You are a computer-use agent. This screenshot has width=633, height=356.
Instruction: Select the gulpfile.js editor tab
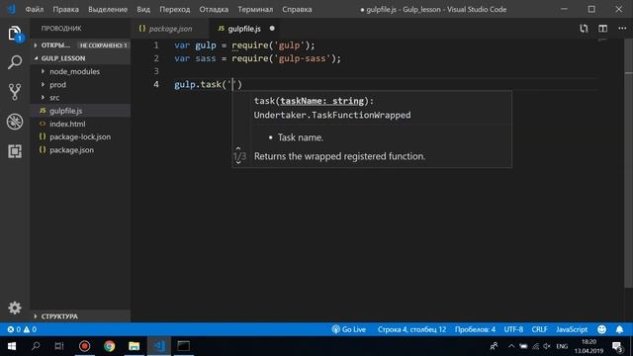pos(244,29)
